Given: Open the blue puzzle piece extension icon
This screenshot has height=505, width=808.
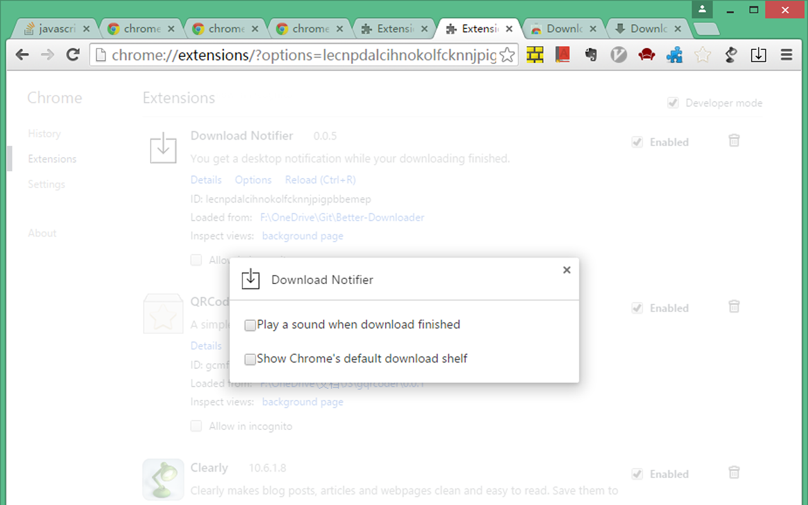Looking at the screenshot, I should [x=674, y=55].
